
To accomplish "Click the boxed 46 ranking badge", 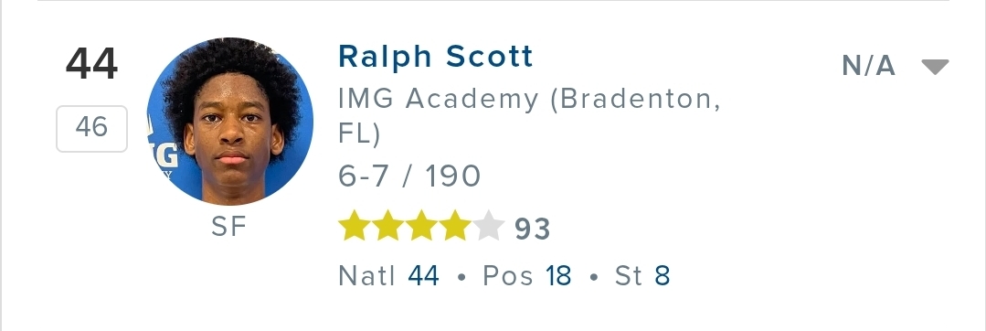I will tap(91, 128).
